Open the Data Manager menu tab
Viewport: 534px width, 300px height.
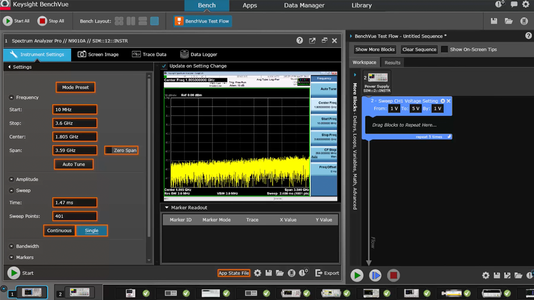304,5
